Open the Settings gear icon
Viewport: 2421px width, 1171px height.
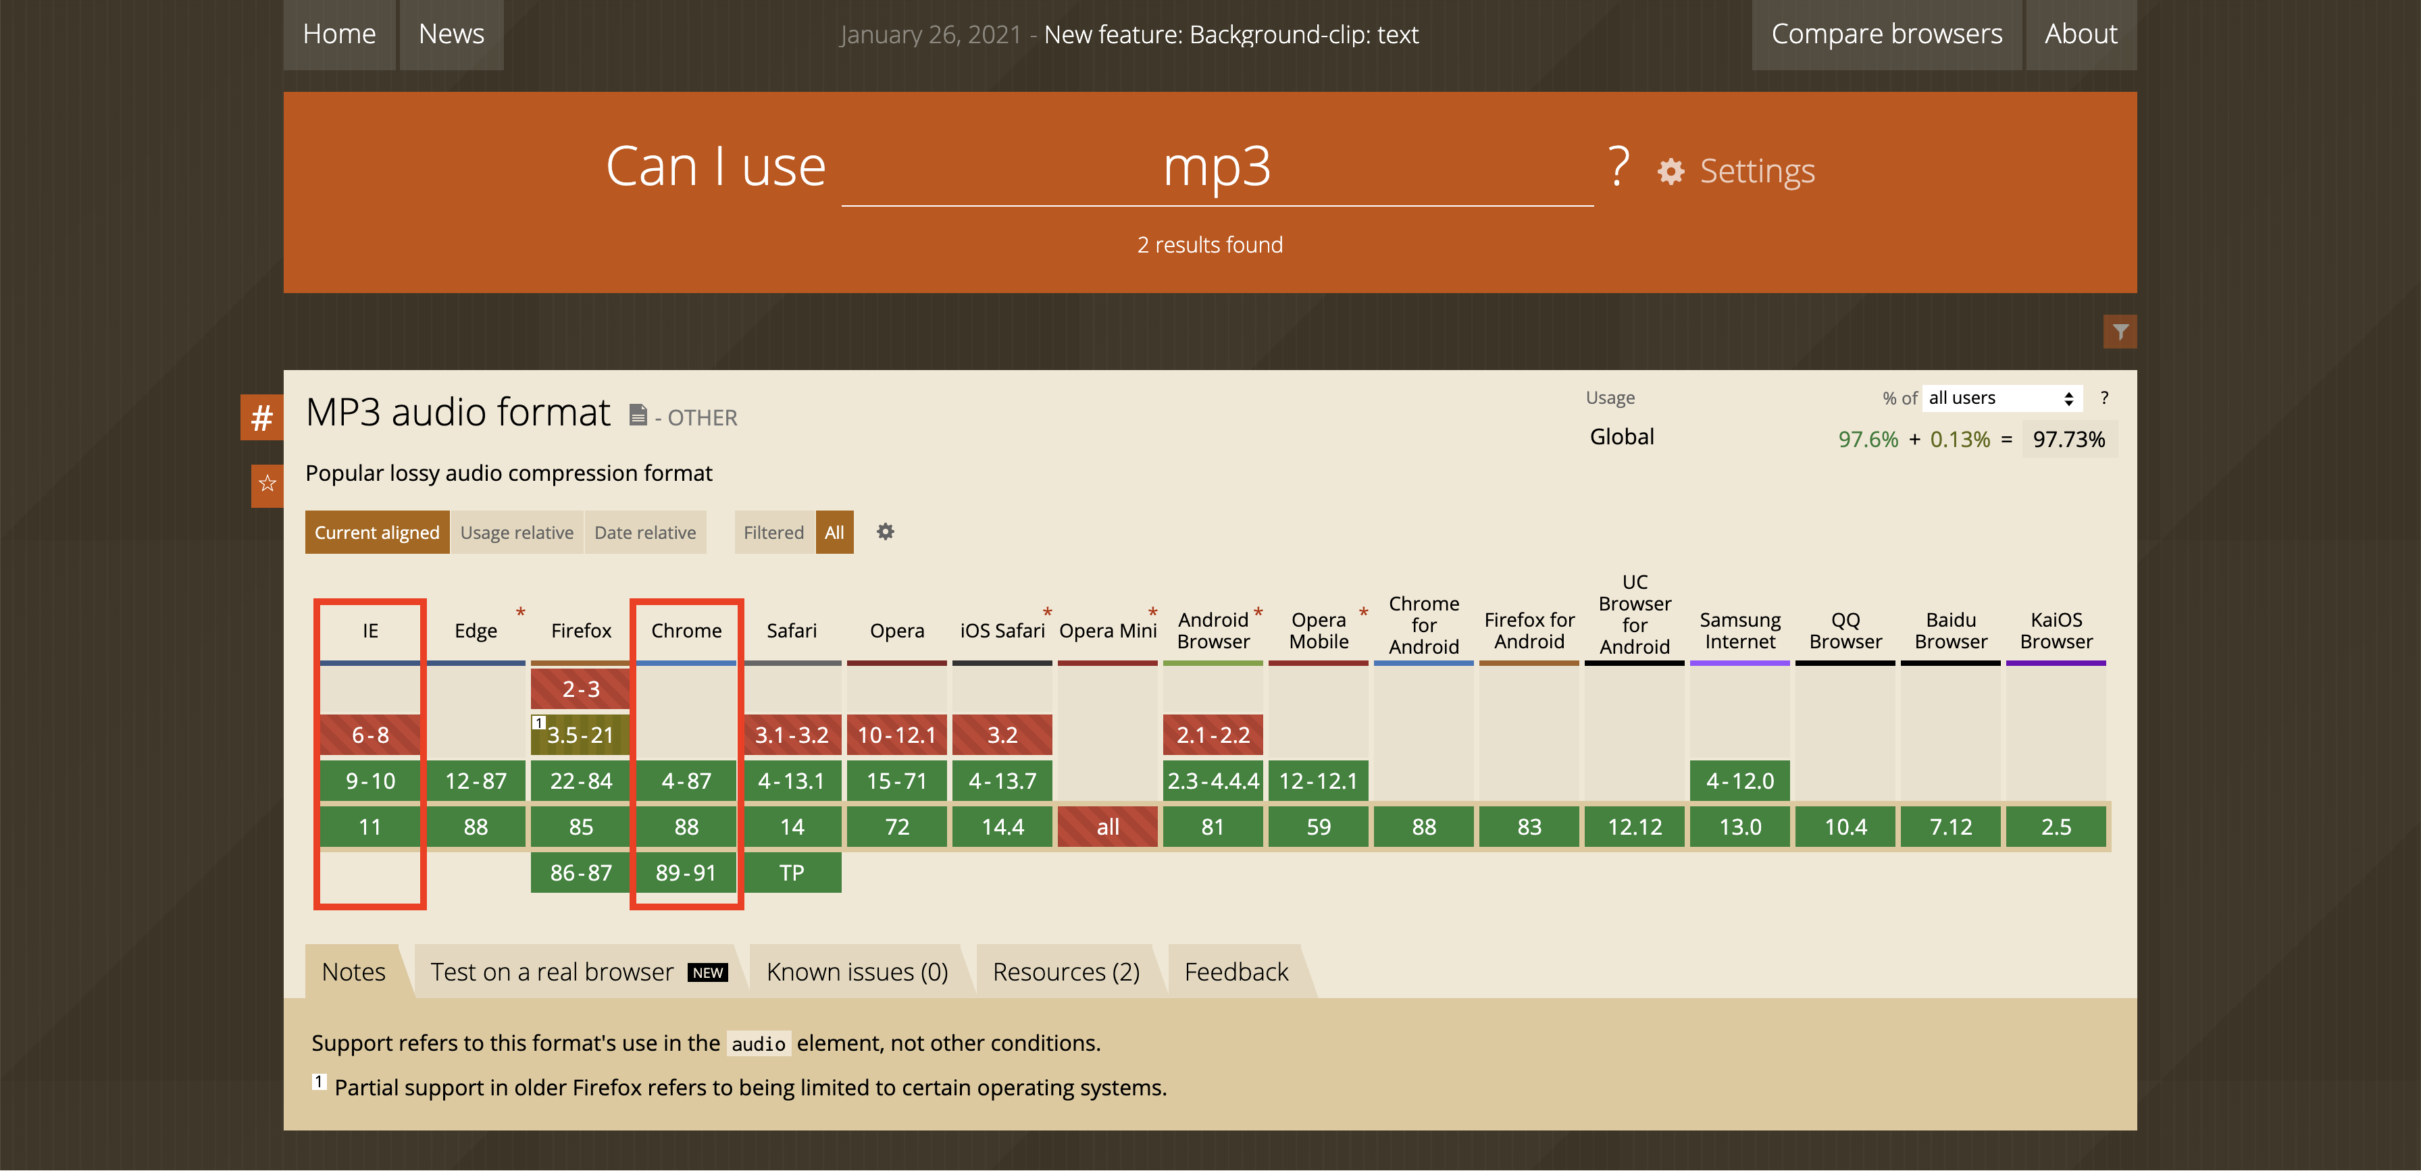pyautogui.click(x=1670, y=172)
